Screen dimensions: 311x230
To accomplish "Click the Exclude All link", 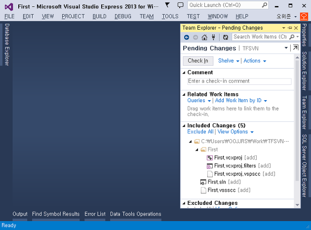I will click(200, 132).
